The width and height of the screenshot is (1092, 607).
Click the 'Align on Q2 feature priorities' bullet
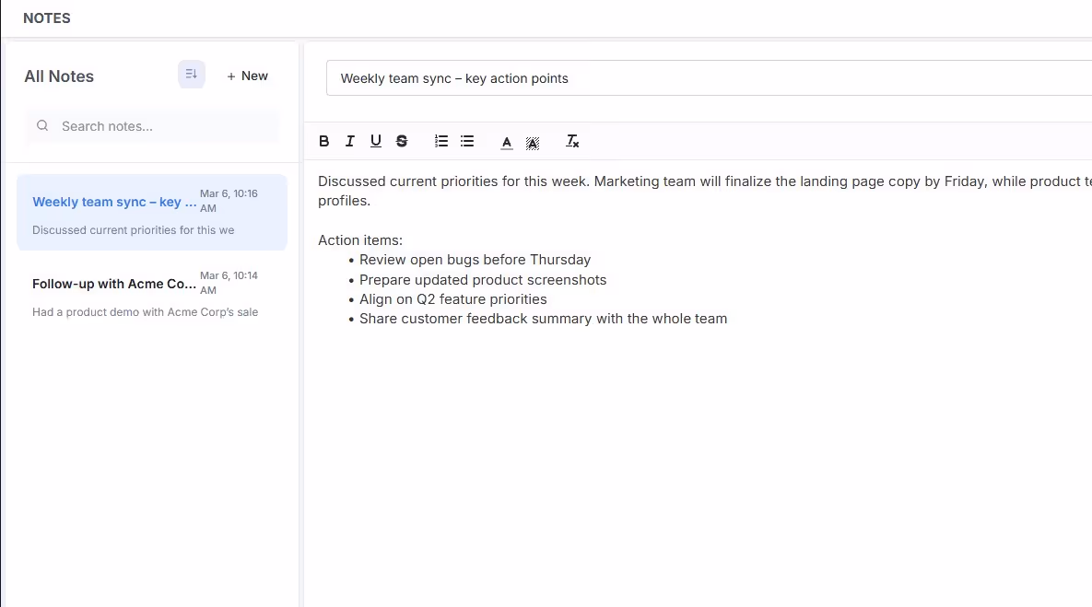click(x=452, y=299)
